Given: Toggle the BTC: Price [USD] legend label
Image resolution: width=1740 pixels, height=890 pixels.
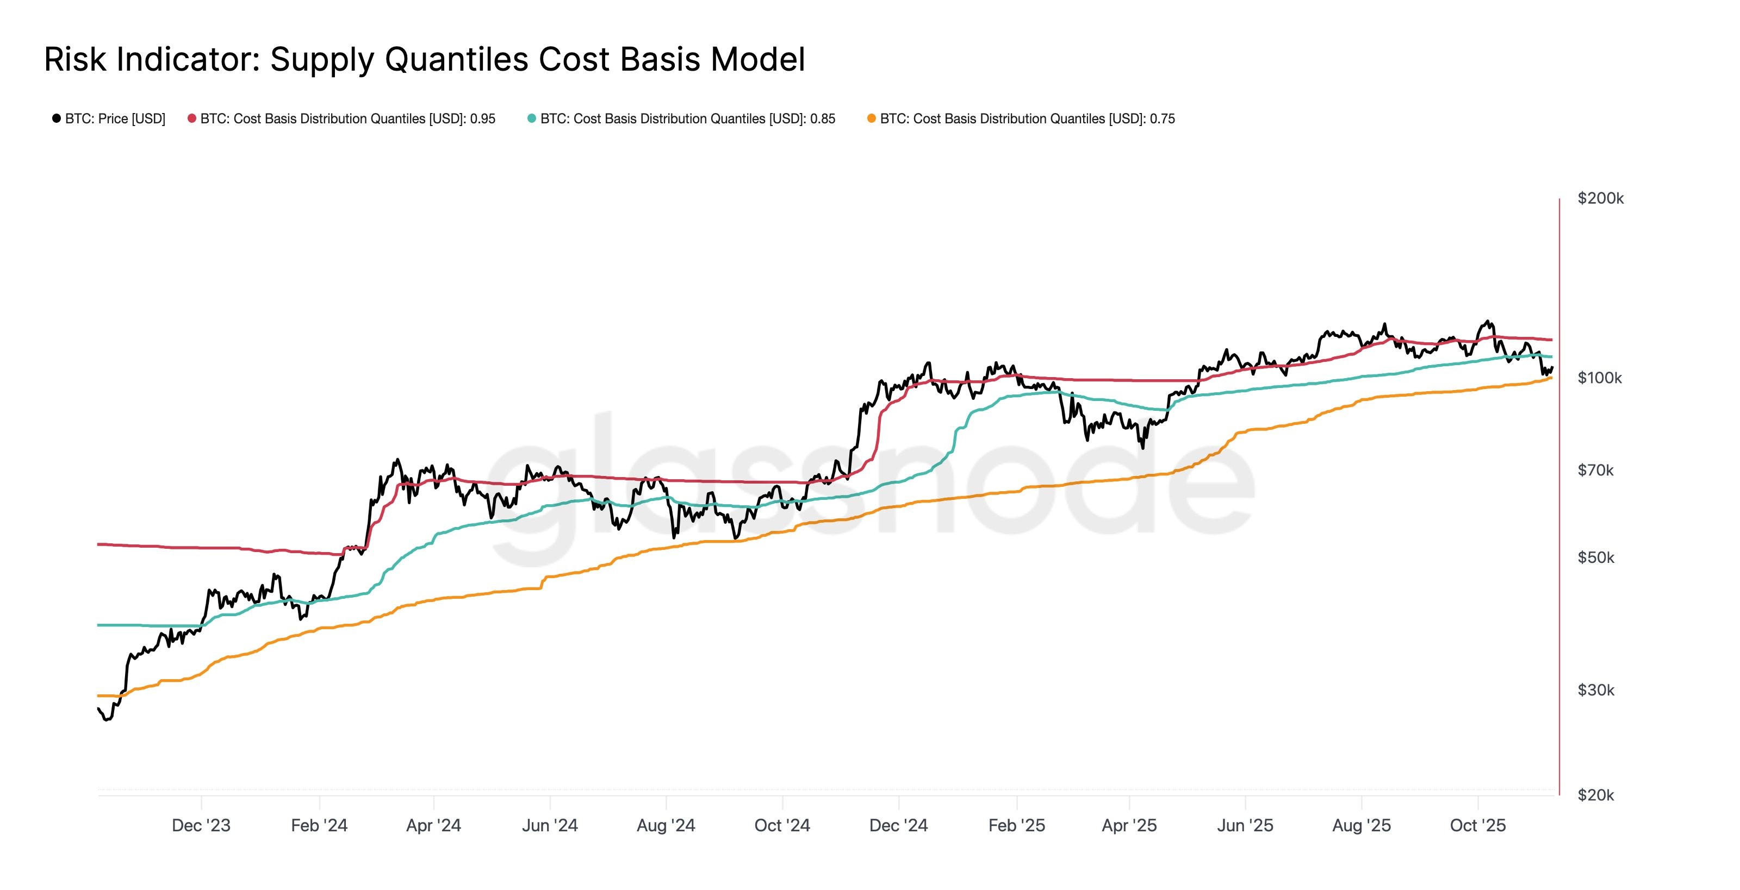Looking at the screenshot, I should pos(115,119).
